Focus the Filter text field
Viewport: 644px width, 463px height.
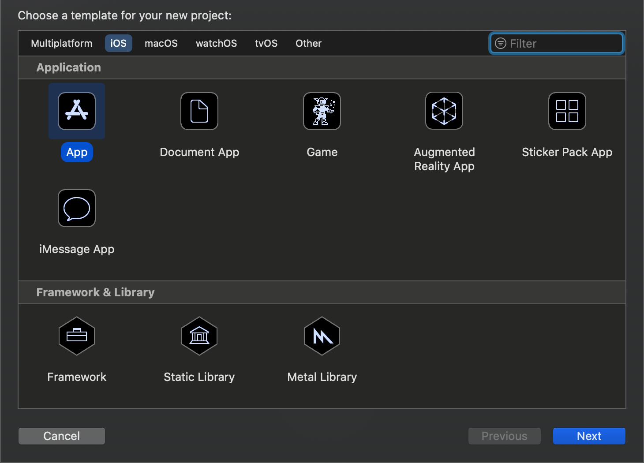coord(557,43)
